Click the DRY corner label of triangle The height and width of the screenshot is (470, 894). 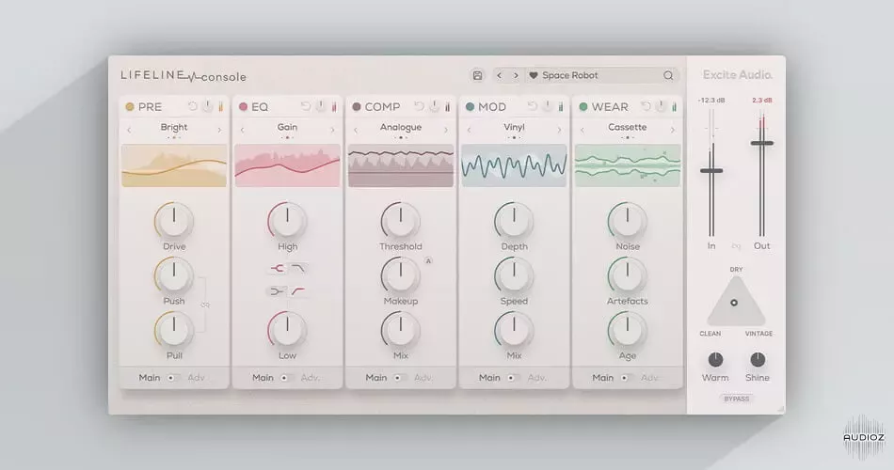736,270
